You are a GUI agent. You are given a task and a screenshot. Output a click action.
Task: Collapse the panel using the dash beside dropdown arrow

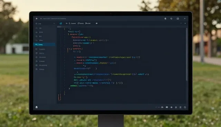click(x=181, y=23)
